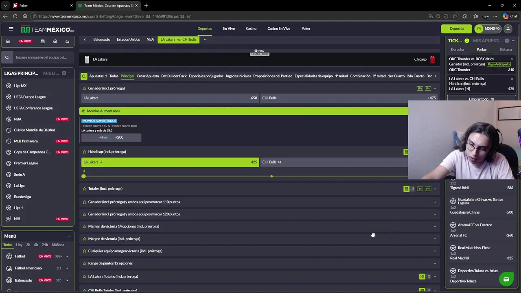
Task: Click the green Deposita button
Action: click(456, 29)
